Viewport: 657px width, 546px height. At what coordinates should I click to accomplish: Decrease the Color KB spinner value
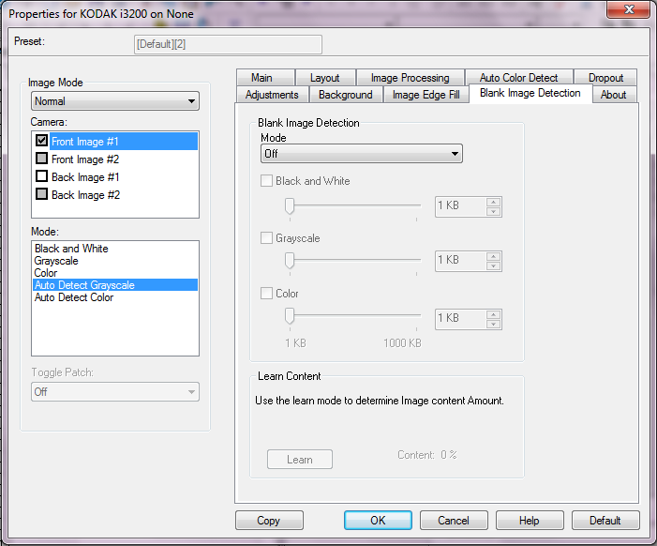point(494,324)
